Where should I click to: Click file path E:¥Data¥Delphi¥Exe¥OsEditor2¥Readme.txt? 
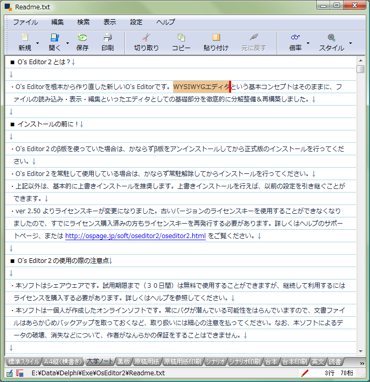98,373
